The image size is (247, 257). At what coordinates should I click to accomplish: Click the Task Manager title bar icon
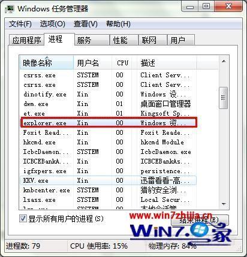10,9
